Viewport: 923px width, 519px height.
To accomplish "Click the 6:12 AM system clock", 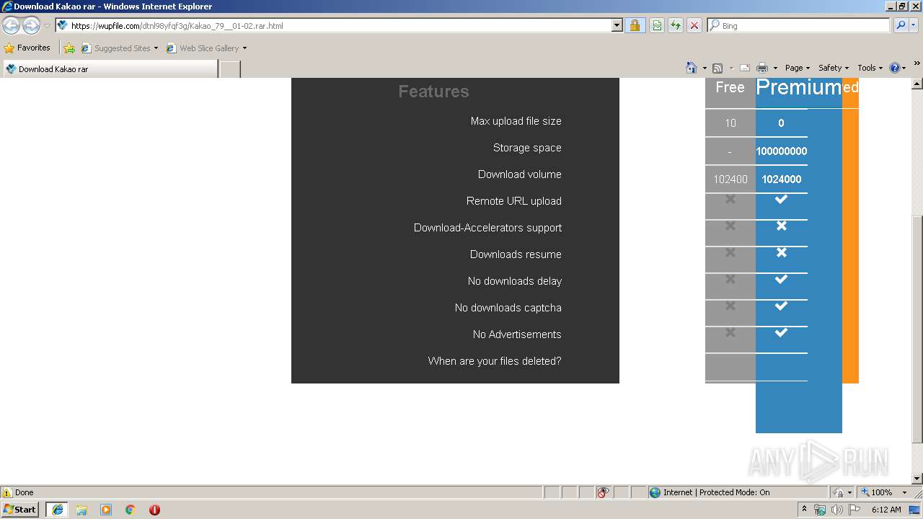I will click(886, 510).
